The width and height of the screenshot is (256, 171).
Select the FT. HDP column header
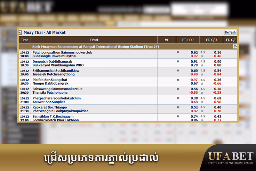[x=188, y=40]
